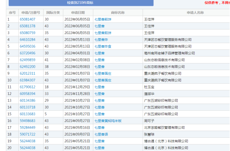
Task: Open trademark 七里香面庄 in row 62012311
Action: 103,73
